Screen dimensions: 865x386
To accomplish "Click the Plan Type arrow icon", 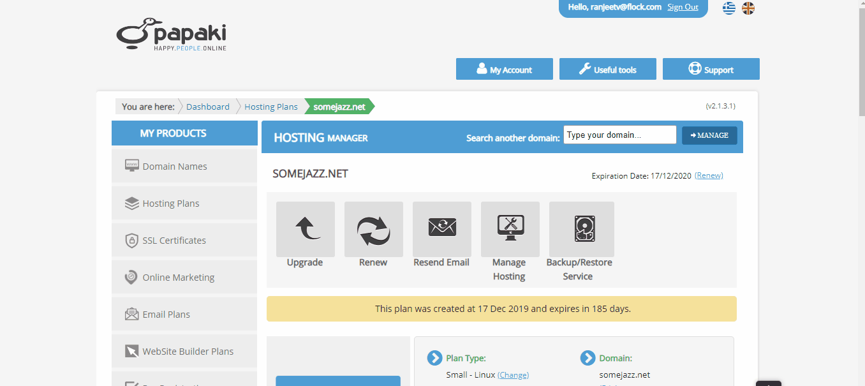I will pos(434,358).
